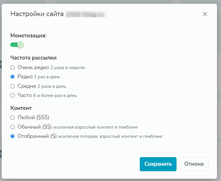
Task: Click the Монетизация label
Action: (x=28, y=36)
